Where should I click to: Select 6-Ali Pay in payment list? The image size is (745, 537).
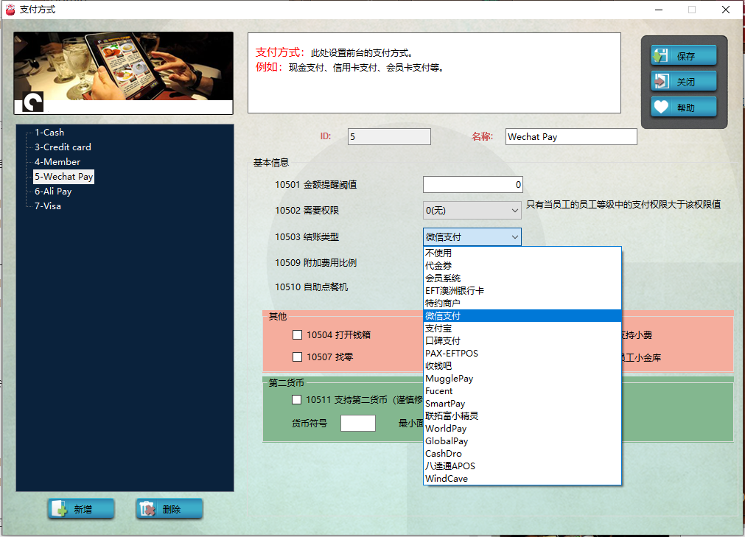pyautogui.click(x=53, y=192)
